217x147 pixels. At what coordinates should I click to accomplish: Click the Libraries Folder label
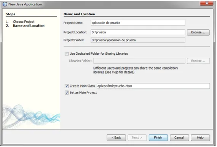click(80, 61)
